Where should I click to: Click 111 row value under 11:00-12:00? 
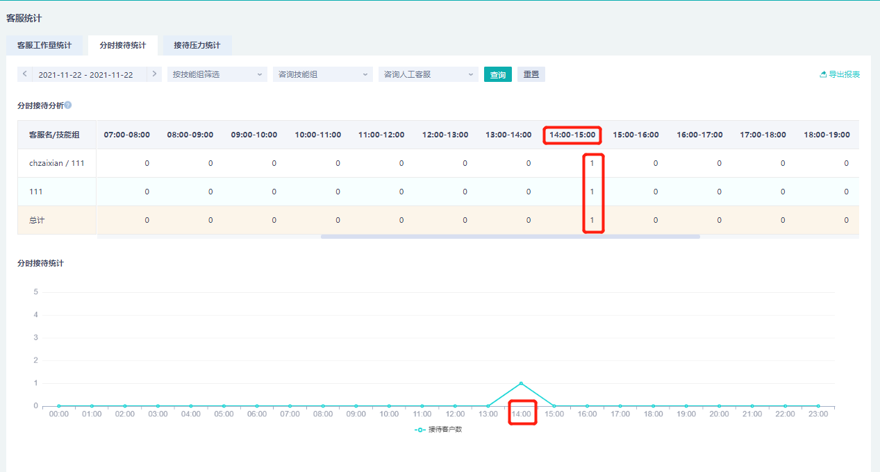point(401,192)
